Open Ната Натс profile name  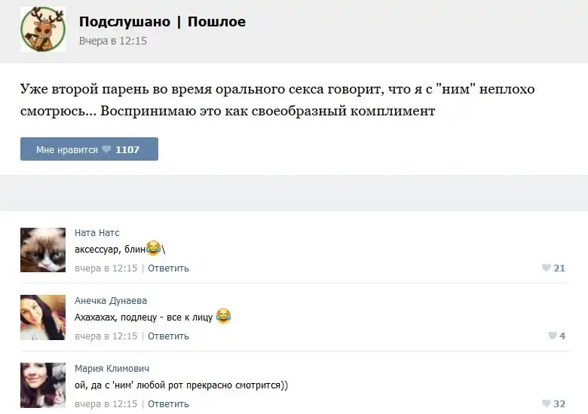pyautogui.click(x=97, y=232)
